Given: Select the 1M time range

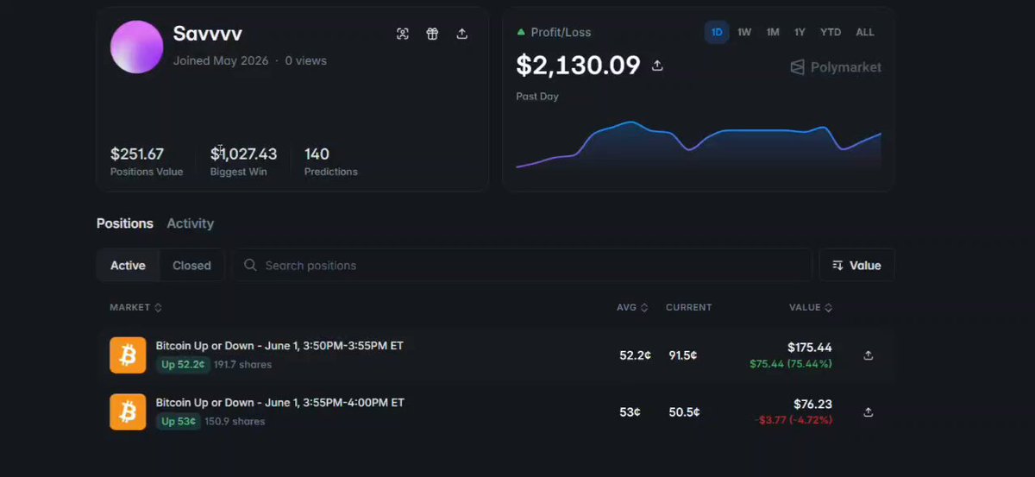Looking at the screenshot, I should click(773, 32).
